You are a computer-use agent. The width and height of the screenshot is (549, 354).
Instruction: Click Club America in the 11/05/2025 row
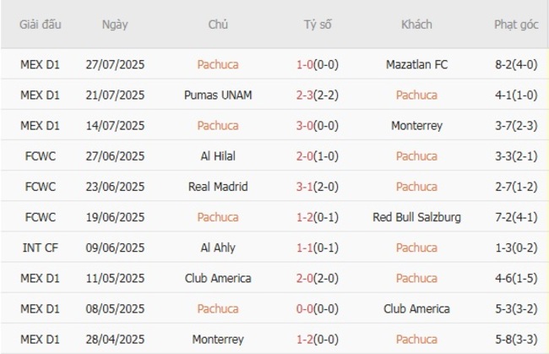click(217, 278)
